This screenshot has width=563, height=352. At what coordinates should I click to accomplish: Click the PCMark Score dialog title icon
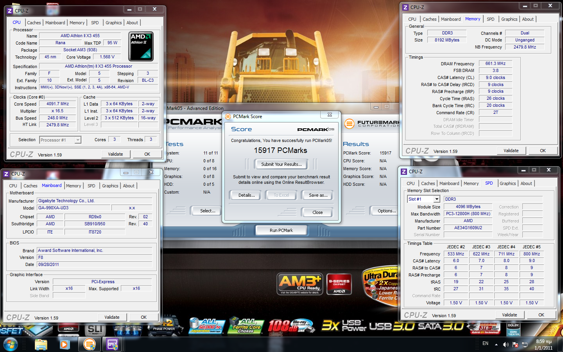228,117
